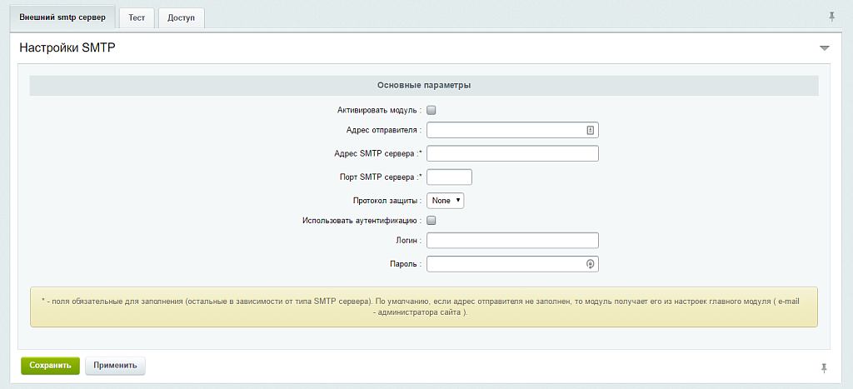The width and height of the screenshot is (853, 389).
Task: Enable the Активировать модуль checkbox
Action: [x=431, y=110]
